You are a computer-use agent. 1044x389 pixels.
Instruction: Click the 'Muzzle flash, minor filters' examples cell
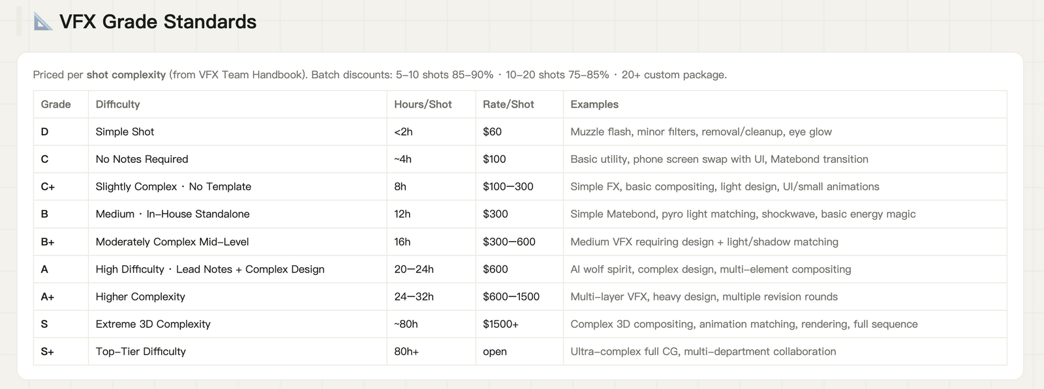(x=785, y=132)
